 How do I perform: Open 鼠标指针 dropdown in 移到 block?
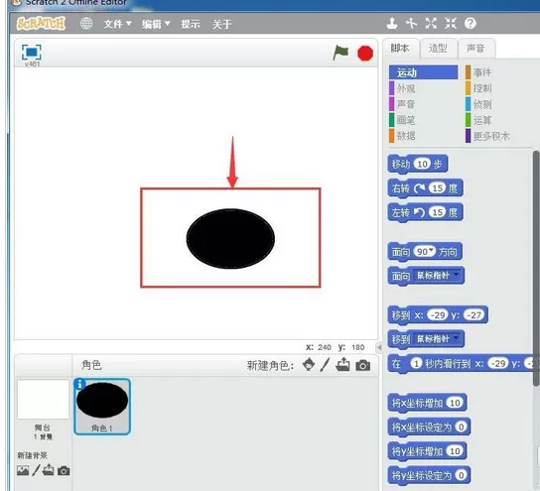click(437, 339)
